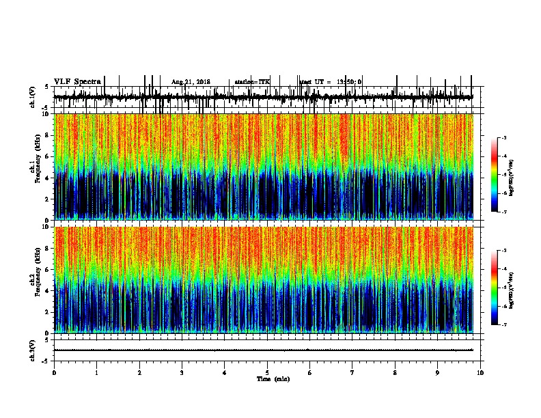Image resolution: width=541 pixels, height=418 pixels.
Task: Click the 'VLF Spectra' title text
Action: [x=77, y=82]
